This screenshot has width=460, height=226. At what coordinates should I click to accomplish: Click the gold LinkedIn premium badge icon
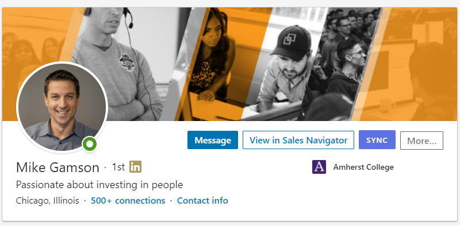[135, 167]
